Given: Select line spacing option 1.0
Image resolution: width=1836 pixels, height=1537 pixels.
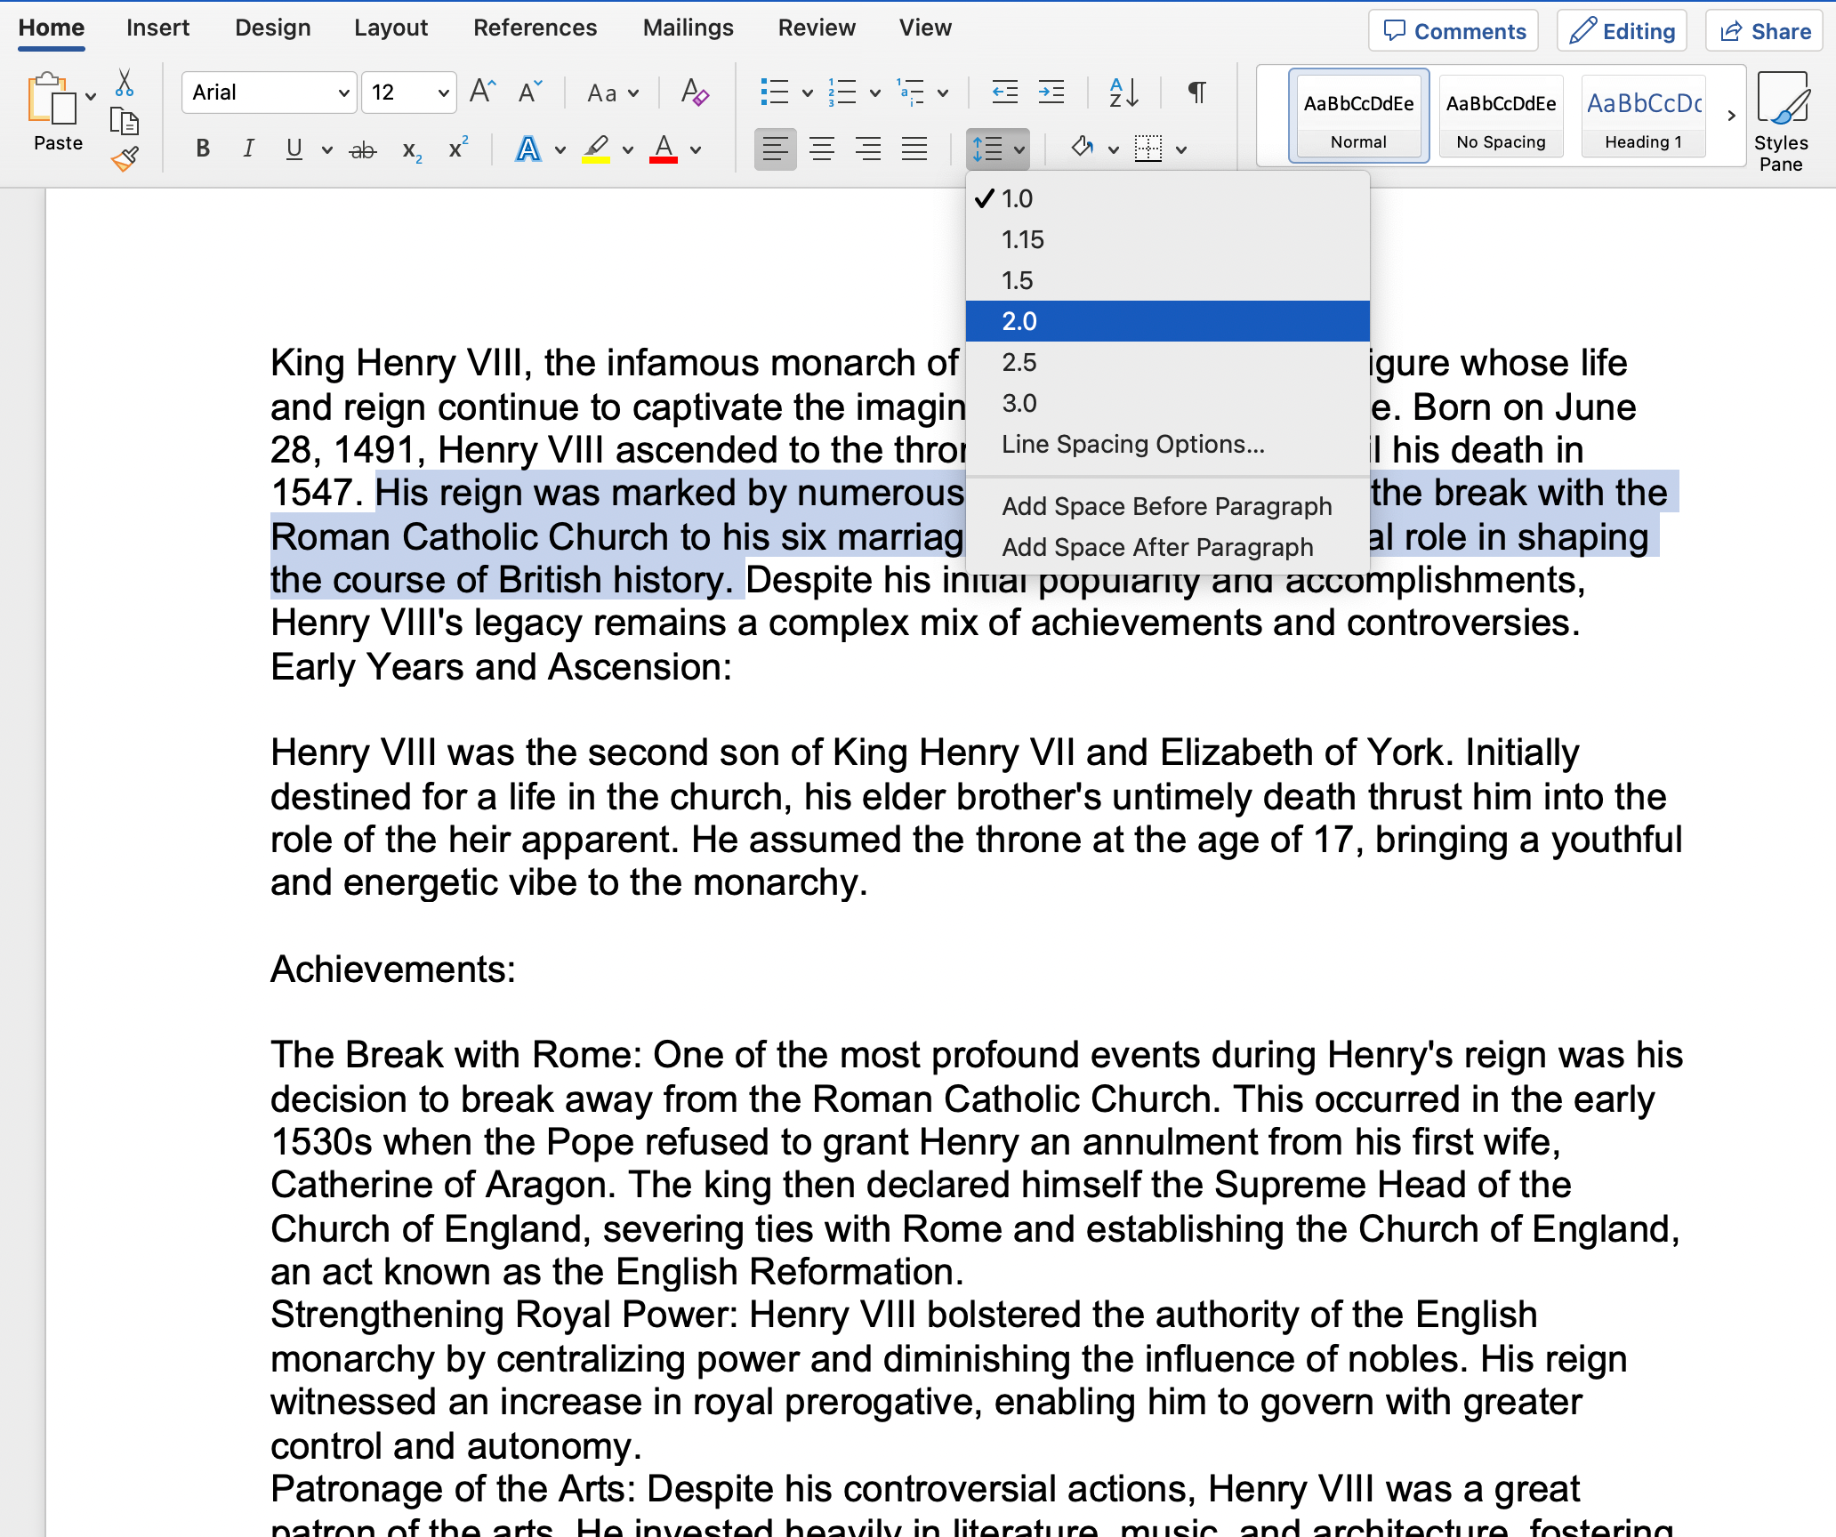Looking at the screenshot, I should 1019,198.
